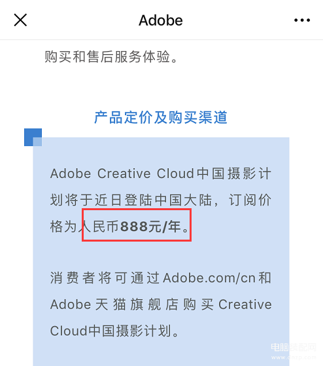The height and width of the screenshot is (366, 323).
Task: Tap the 格为 text before red box
Action: coord(63,226)
